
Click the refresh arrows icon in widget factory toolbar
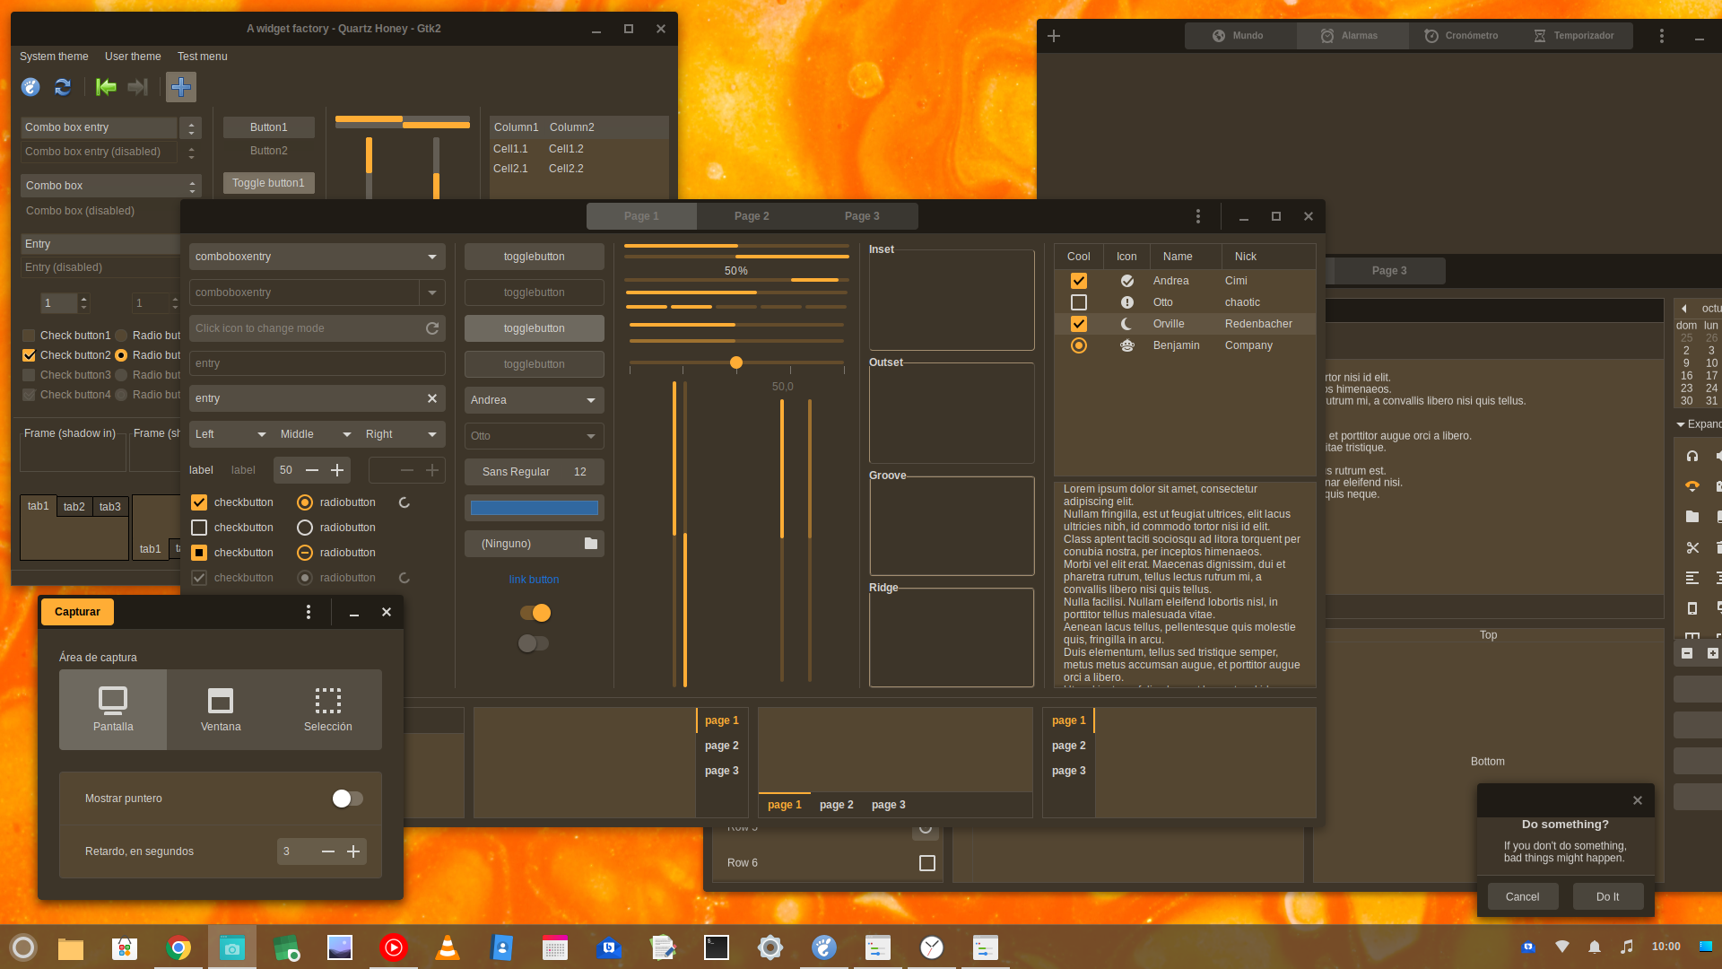pos(63,87)
